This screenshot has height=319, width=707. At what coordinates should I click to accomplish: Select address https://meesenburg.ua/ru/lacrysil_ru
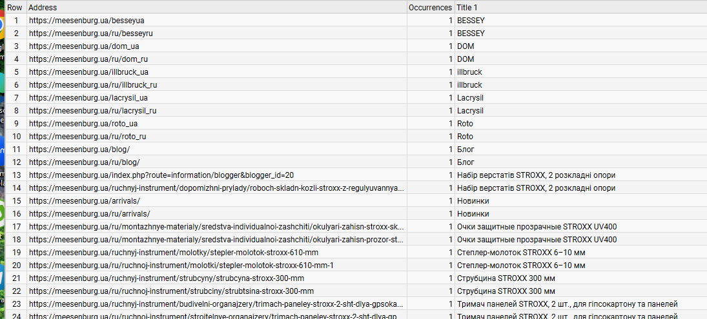pos(92,110)
